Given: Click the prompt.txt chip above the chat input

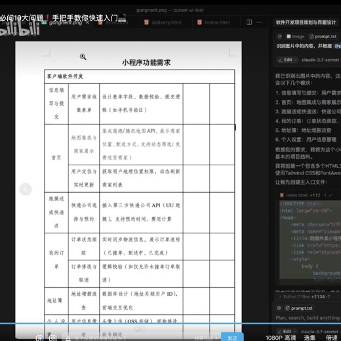Looking at the screenshot, I should (x=299, y=308).
